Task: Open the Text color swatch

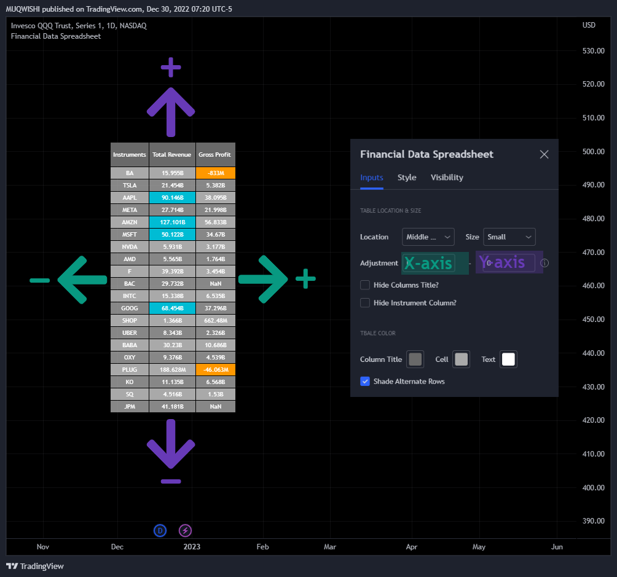Action: (508, 359)
